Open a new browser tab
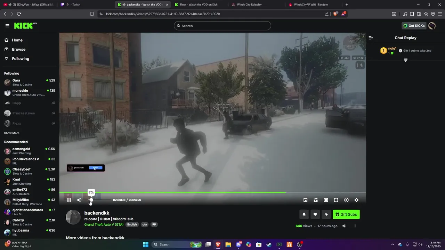 [347, 5]
